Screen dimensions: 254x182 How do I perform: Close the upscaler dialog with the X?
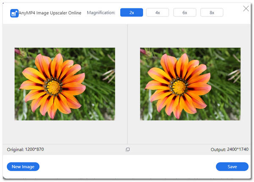coord(246,8)
